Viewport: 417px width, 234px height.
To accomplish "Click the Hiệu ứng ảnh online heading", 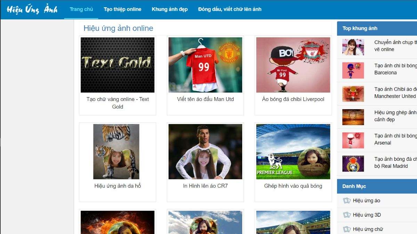I will click(x=118, y=28).
